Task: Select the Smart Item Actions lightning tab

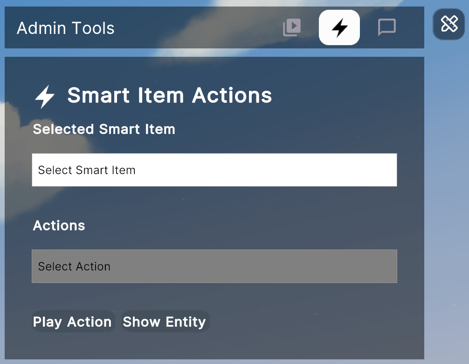Action: pyautogui.click(x=339, y=27)
